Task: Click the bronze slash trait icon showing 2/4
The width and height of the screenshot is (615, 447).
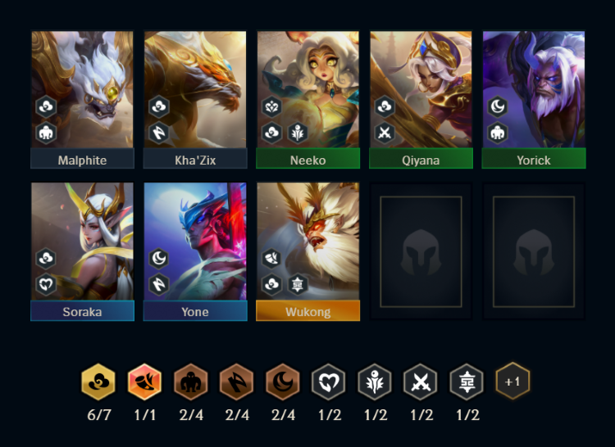Action: (236, 382)
